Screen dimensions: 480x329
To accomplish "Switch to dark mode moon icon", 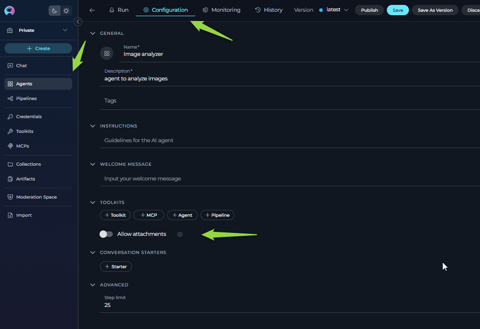I will coord(54,10).
